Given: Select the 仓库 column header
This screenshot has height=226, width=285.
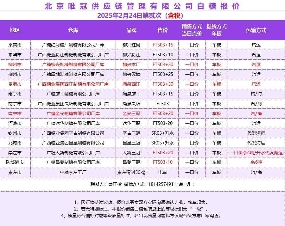Looking at the screenshot, I should tap(73, 30).
